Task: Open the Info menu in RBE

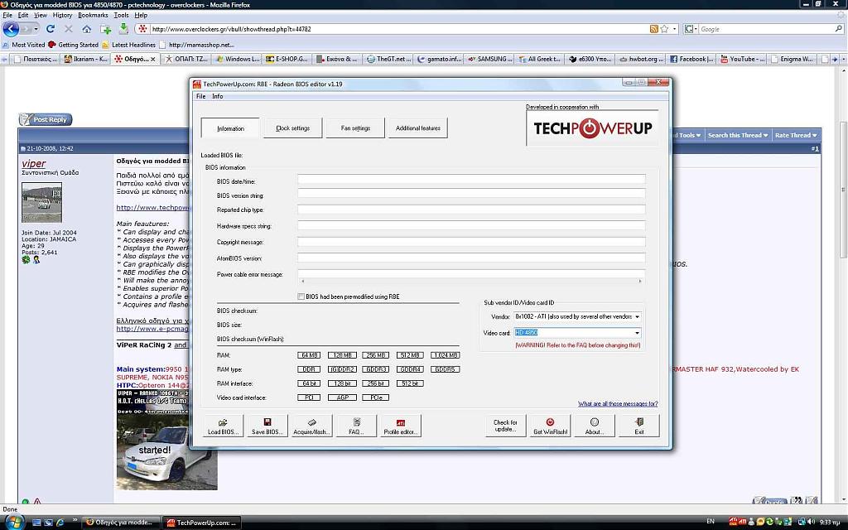Action: click(218, 96)
